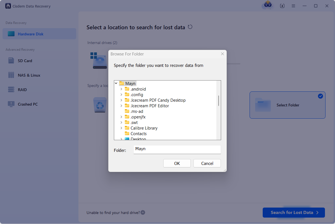Expand the .config folder
335x224 pixels.
click(x=121, y=94)
